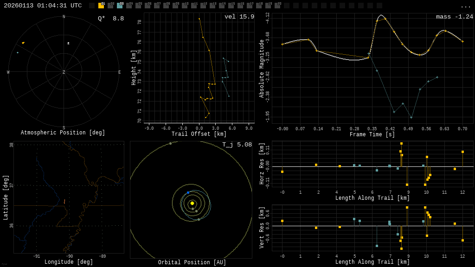This screenshot has height=267, width=475.
Task: Click the Z zenith center of polar plot
Action: click(x=64, y=72)
